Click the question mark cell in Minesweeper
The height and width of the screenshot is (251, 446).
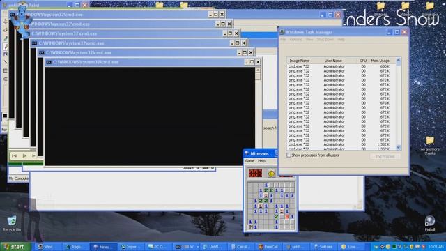[250, 227]
